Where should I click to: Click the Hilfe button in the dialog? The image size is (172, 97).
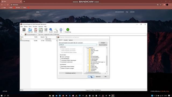pyautogui.click(x=106, y=77)
